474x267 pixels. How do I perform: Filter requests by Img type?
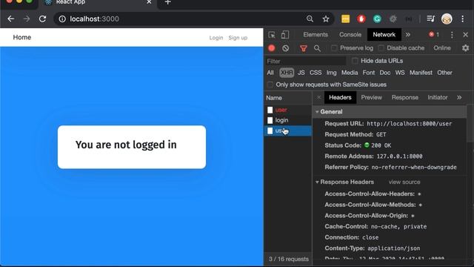tap(331, 73)
